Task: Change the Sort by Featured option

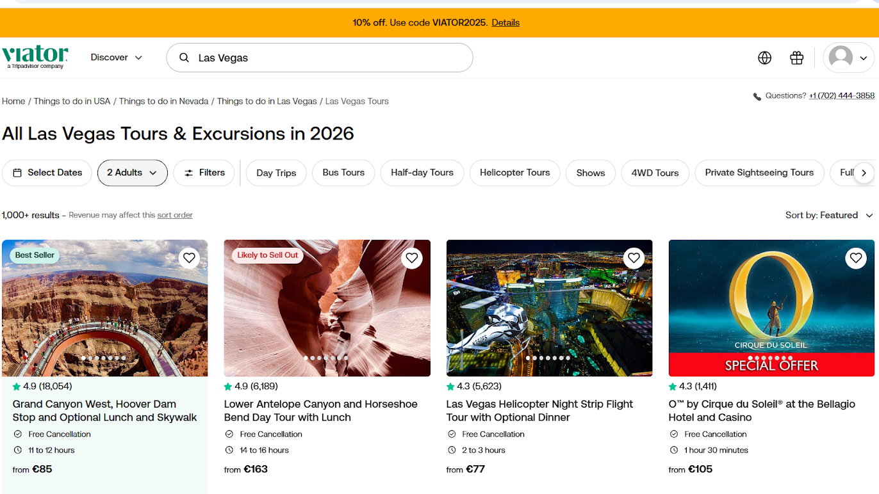Action: (x=829, y=215)
